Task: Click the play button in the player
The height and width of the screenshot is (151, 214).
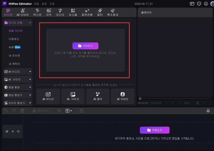Action: point(173,103)
